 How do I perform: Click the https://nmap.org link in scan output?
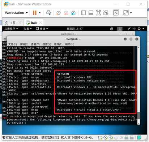[54, 61]
